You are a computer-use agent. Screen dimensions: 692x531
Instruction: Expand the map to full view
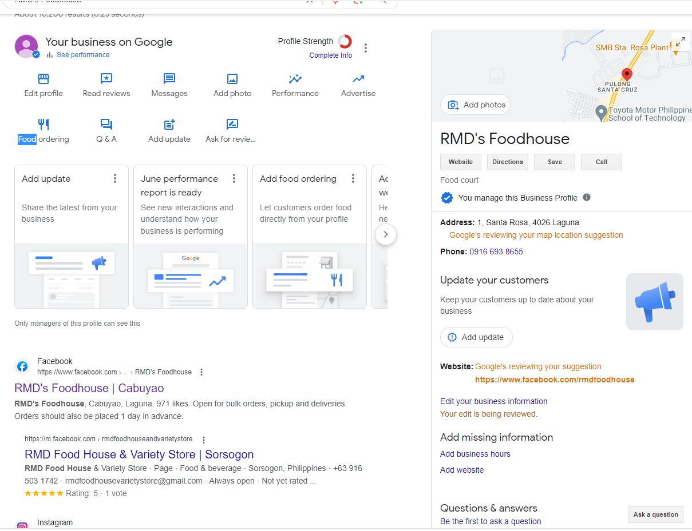pos(680,42)
